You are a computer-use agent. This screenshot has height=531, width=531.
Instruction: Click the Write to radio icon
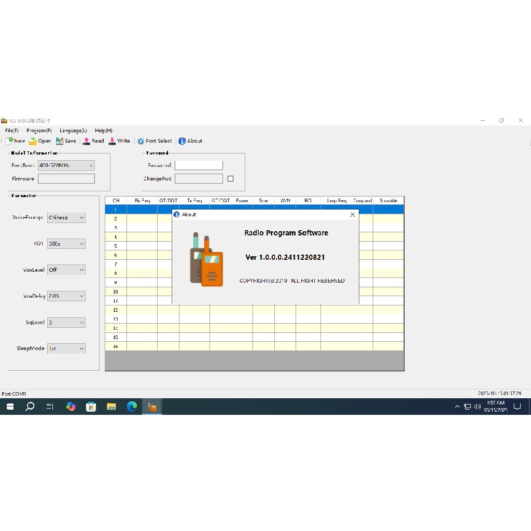pyautogui.click(x=112, y=141)
